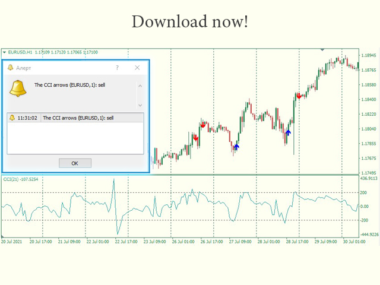The height and width of the screenshot is (285, 380).
Task: Click the large golden bell icon
Action: click(18, 89)
